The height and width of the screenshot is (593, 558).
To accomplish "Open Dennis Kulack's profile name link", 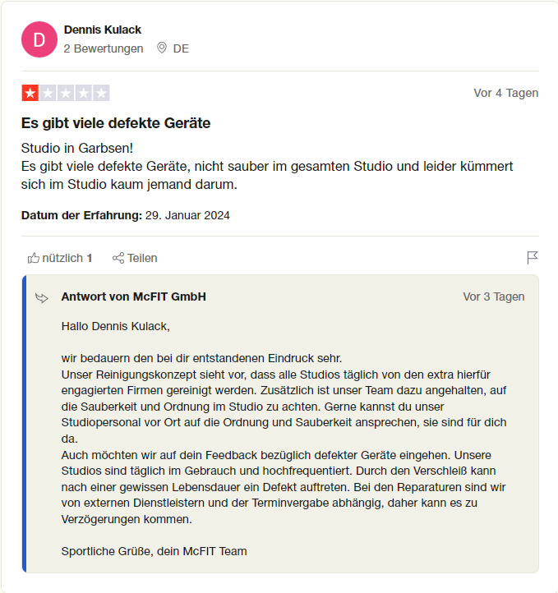I will click(x=102, y=30).
